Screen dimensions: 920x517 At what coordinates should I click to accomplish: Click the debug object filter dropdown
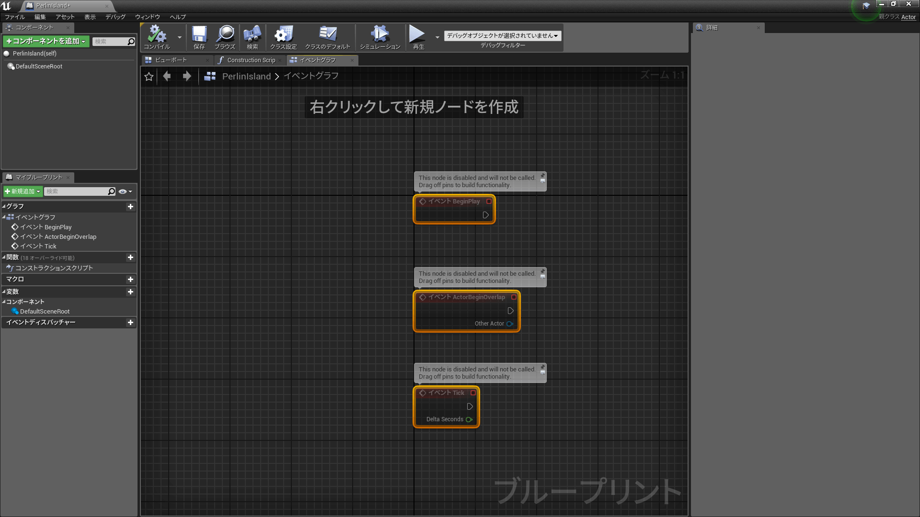click(x=502, y=35)
